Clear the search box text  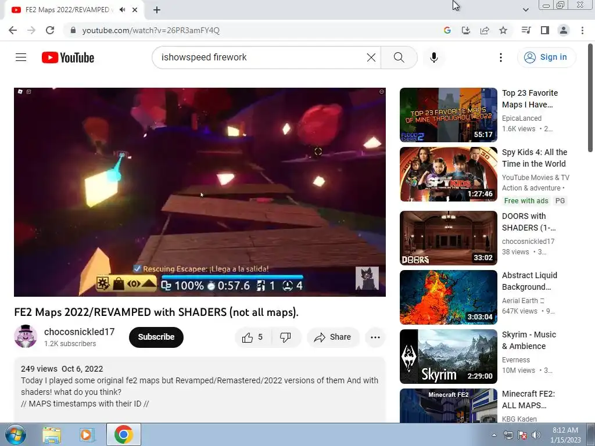click(x=371, y=57)
